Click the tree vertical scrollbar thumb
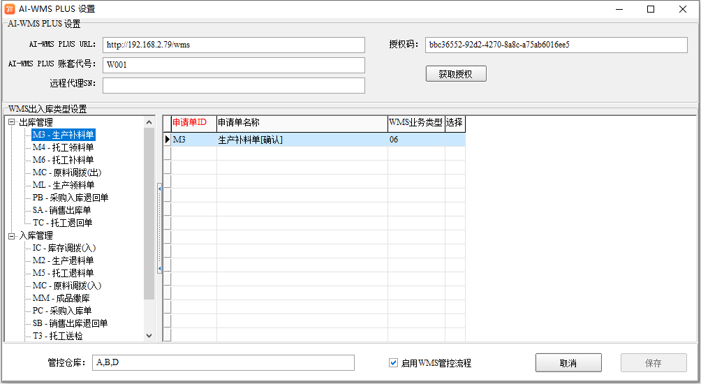 [149, 214]
